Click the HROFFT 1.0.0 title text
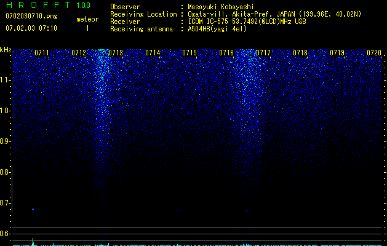 pyautogui.click(x=48, y=5)
